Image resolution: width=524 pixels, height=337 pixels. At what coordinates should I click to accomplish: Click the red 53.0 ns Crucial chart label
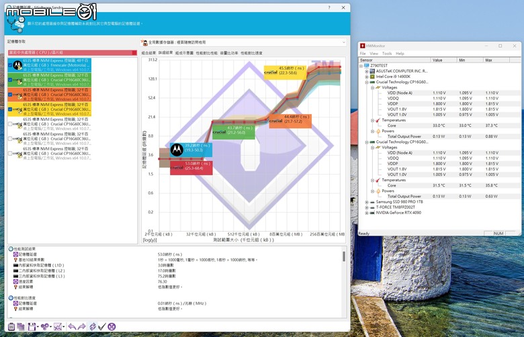(191, 168)
